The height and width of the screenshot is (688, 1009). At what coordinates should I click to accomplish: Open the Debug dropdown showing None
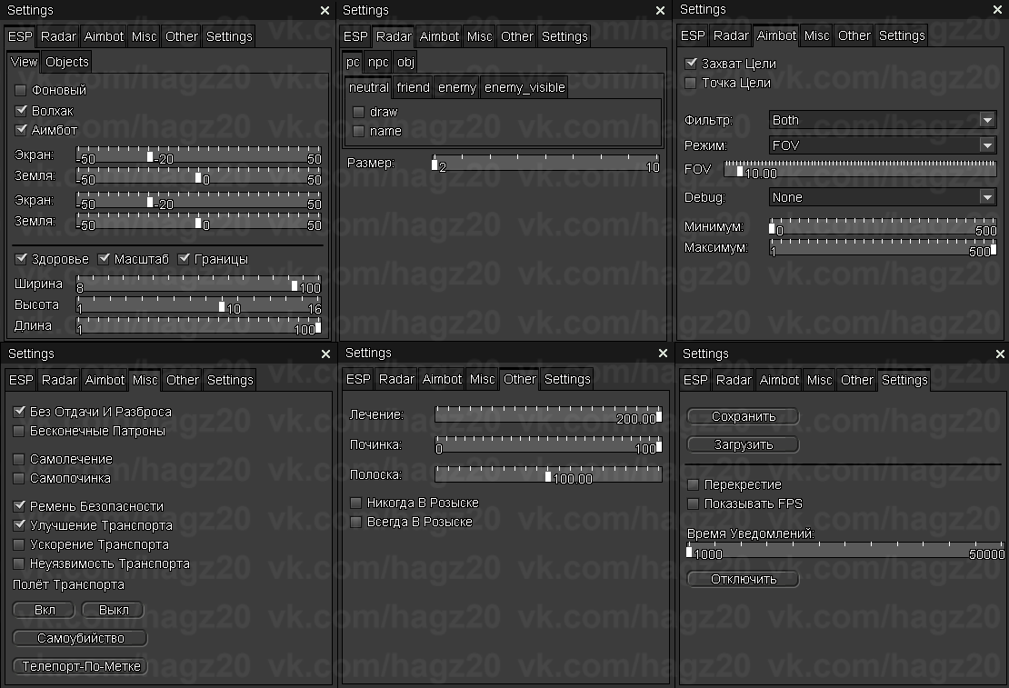coord(883,197)
